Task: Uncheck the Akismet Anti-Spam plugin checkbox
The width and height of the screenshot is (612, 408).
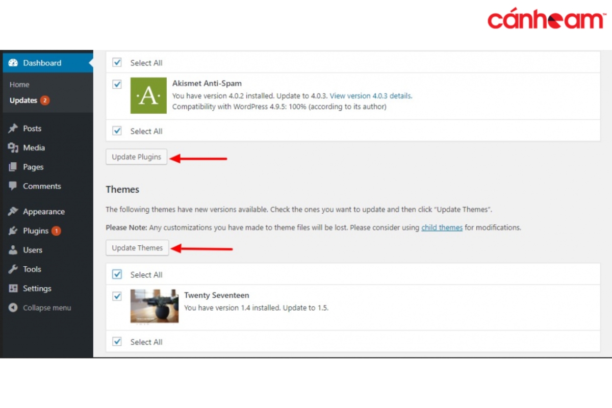Action: [117, 84]
